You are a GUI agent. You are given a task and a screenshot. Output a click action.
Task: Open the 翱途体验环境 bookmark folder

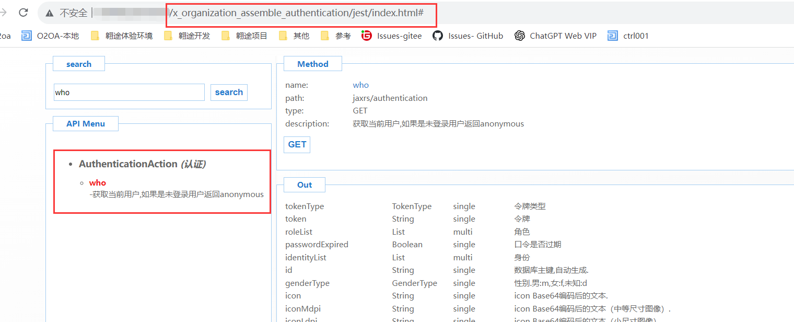click(x=122, y=36)
